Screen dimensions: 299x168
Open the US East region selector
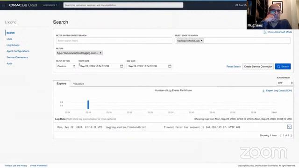point(241,5)
